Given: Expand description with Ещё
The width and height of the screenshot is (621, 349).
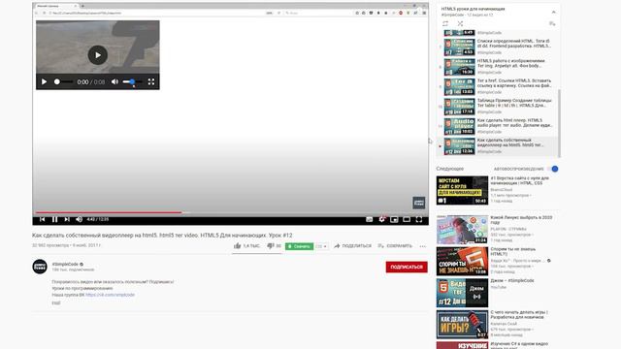Looking at the screenshot, I should (x=56, y=303).
